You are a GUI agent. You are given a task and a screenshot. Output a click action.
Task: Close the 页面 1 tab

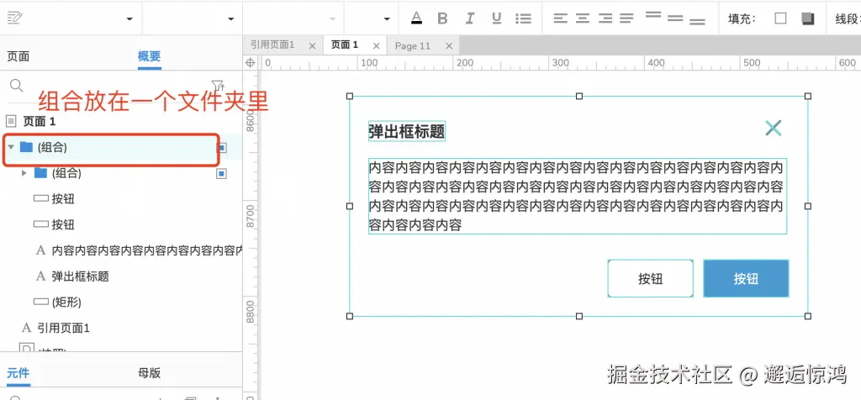click(376, 46)
